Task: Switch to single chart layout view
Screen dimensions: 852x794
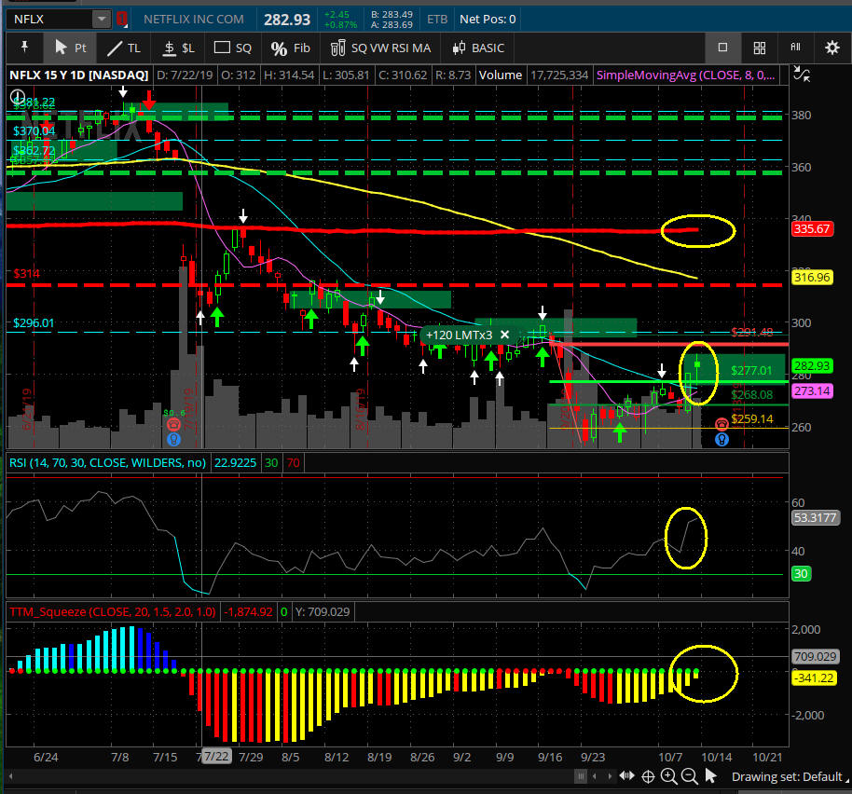Action: click(x=722, y=48)
